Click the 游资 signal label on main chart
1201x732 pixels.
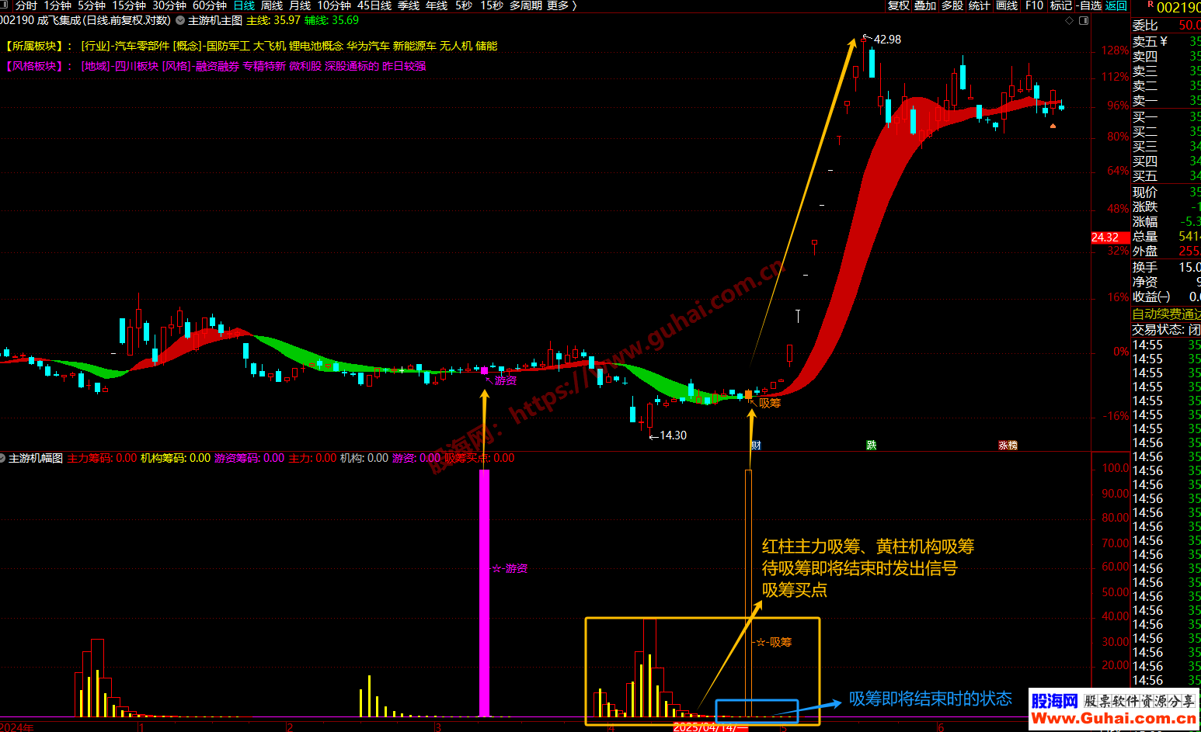[x=506, y=380]
